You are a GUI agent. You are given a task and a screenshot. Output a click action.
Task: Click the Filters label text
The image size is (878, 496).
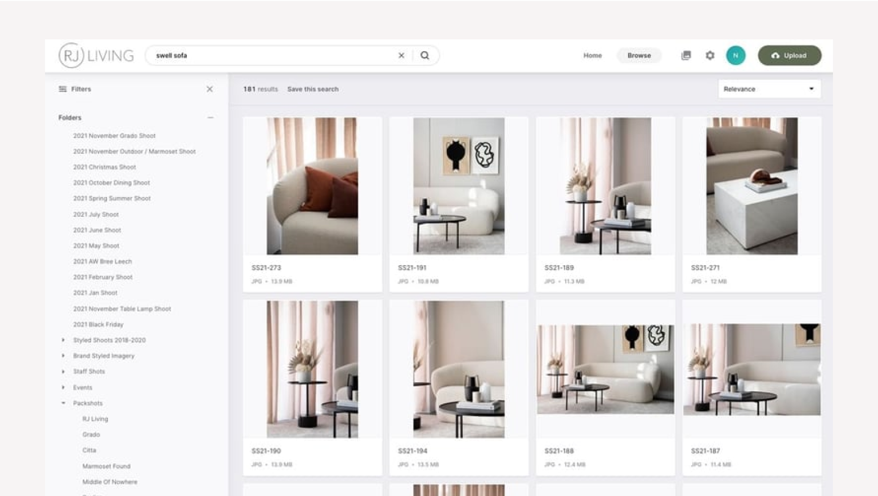click(81, 89)
